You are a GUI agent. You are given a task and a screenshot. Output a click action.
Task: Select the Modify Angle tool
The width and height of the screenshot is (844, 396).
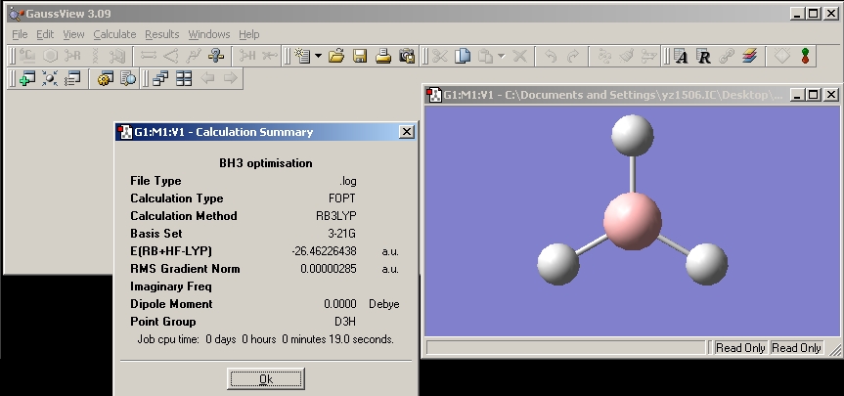pyautogui.click(x=170, y=56)
